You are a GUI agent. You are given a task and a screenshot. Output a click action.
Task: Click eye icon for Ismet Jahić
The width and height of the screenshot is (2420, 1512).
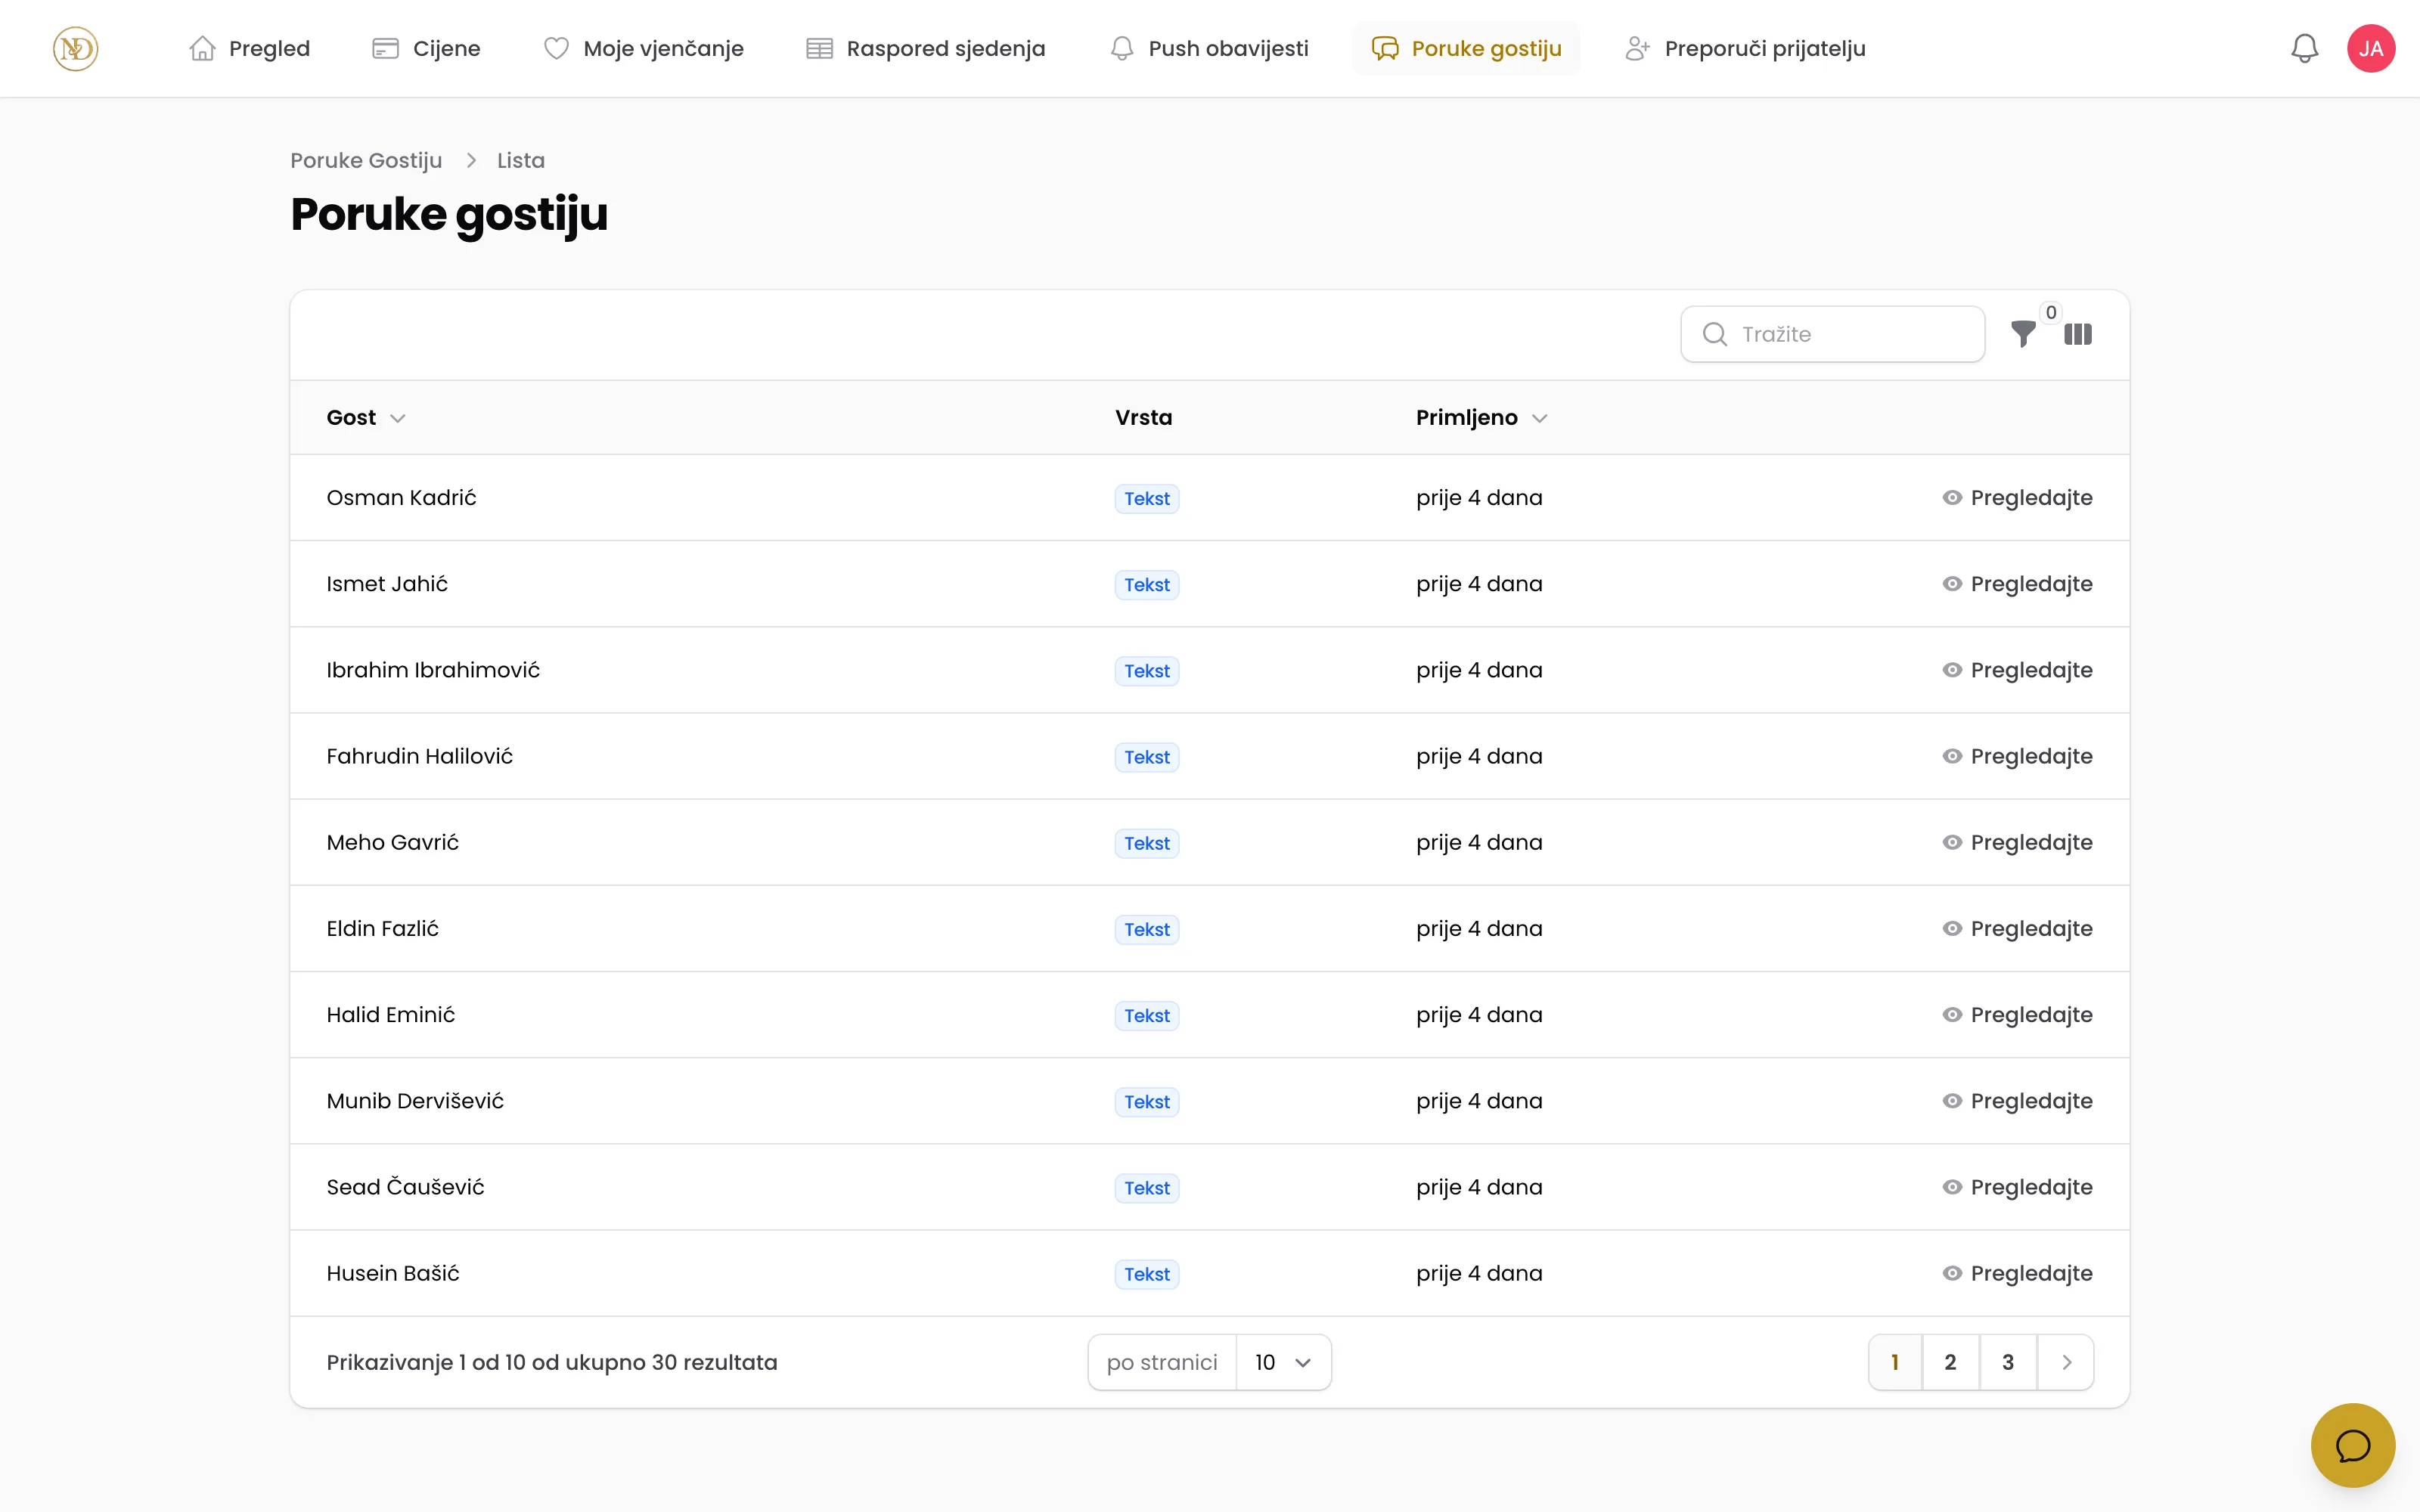click(x=1952, y=584)
